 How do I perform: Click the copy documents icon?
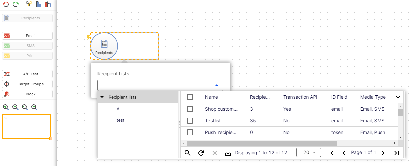(38, 4)
